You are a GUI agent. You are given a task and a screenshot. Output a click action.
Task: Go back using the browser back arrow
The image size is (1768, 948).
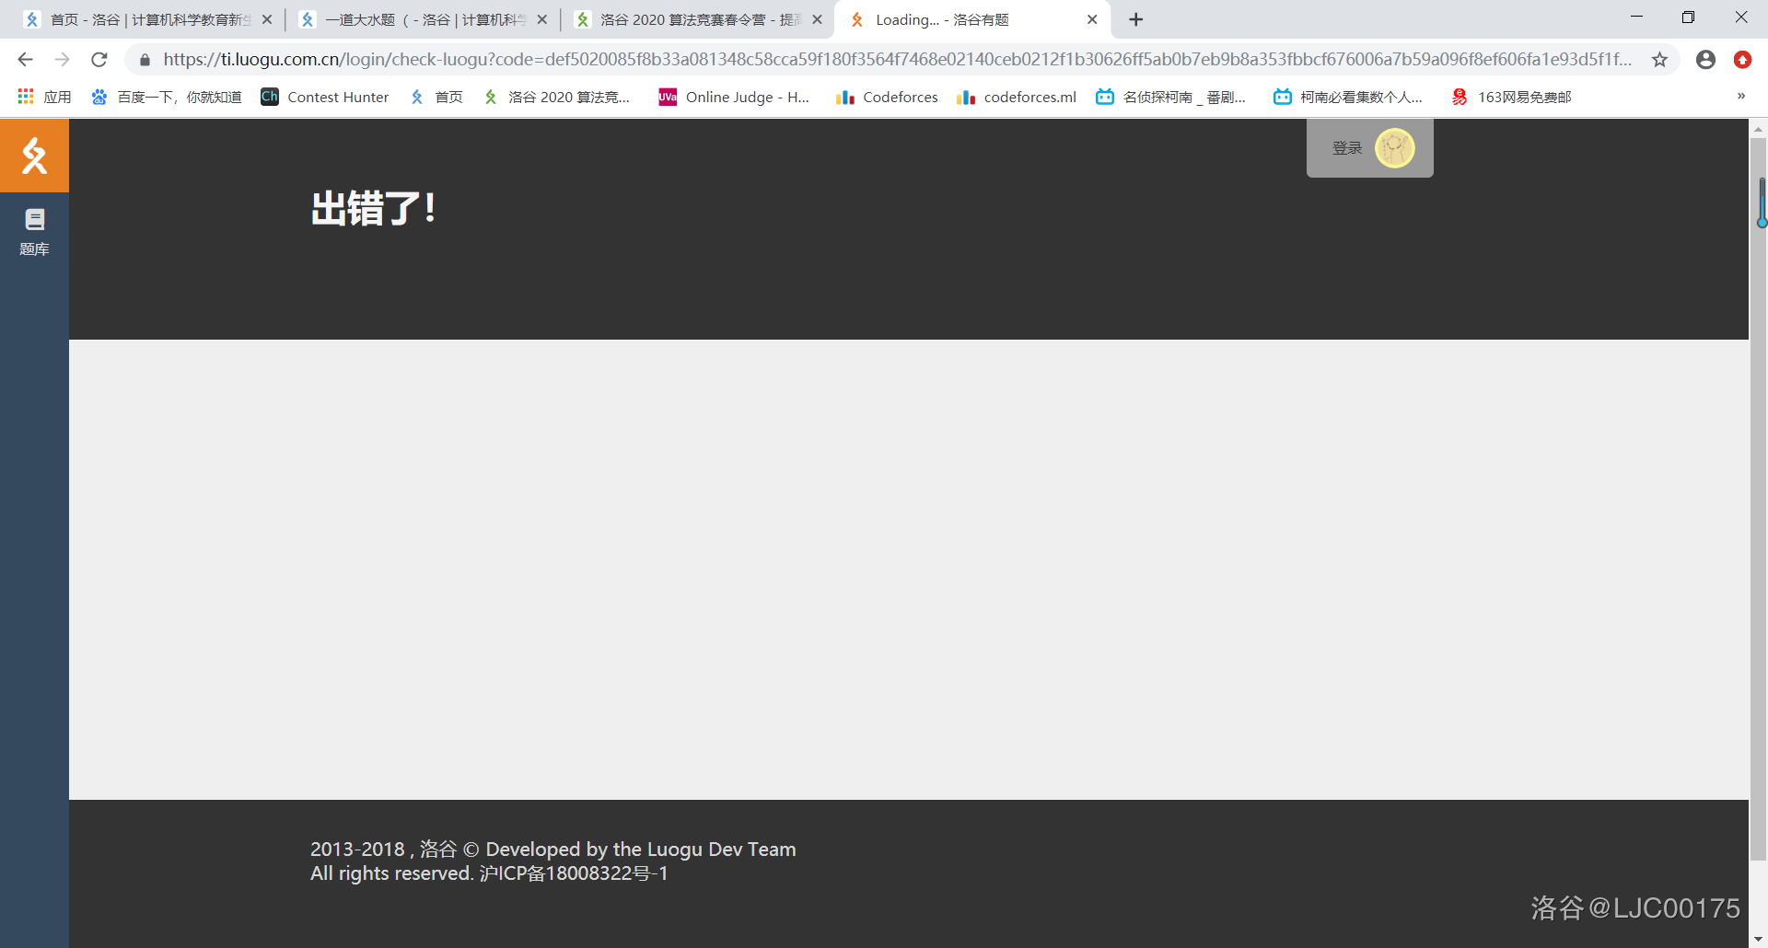tap(25, 60)
